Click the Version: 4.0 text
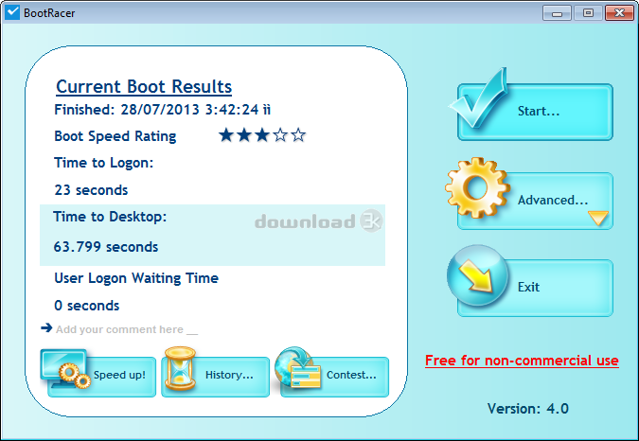Viewport: 639px width, 441px height. coord(527,409)
